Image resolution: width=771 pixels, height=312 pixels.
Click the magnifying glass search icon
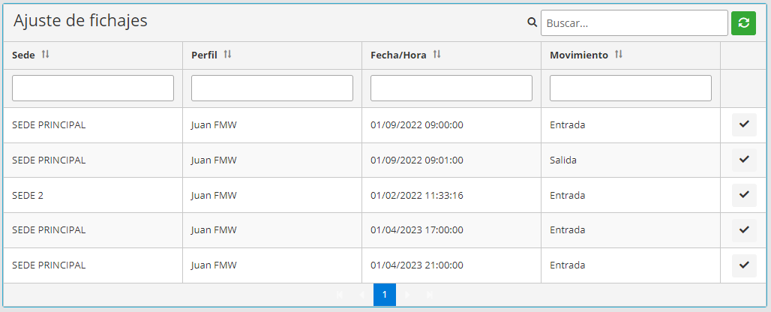tap(532, 22)
